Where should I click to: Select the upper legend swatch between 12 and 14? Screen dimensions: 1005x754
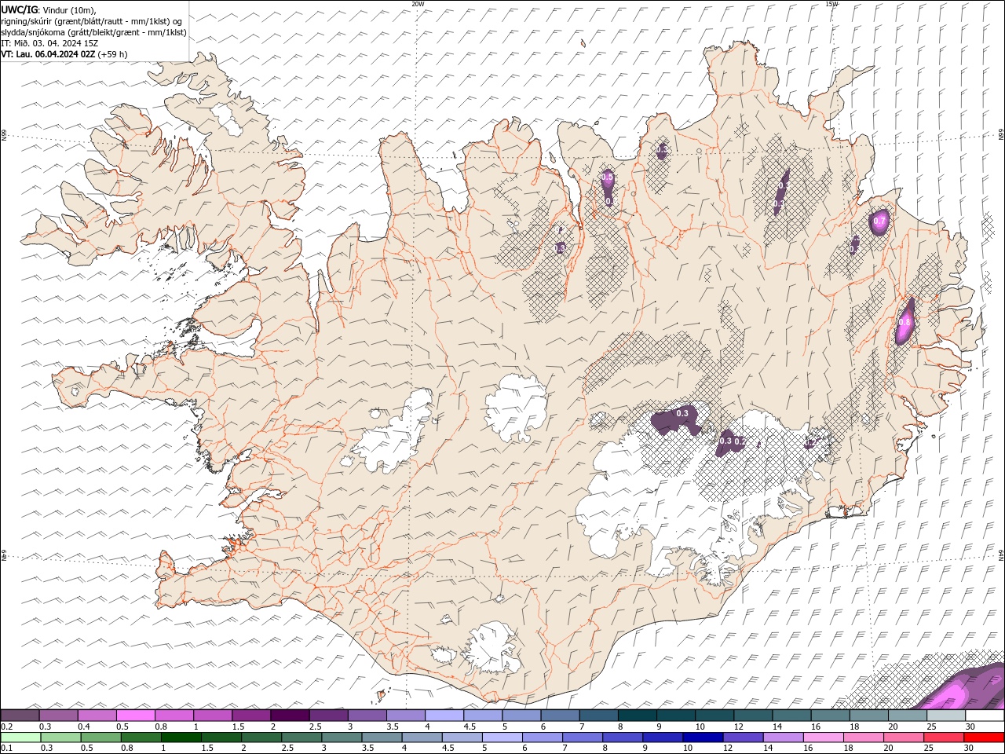click(752, 716)
